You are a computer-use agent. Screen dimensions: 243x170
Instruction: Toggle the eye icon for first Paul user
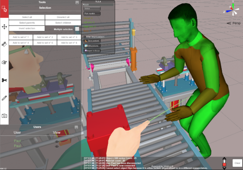tap(57, 141)
